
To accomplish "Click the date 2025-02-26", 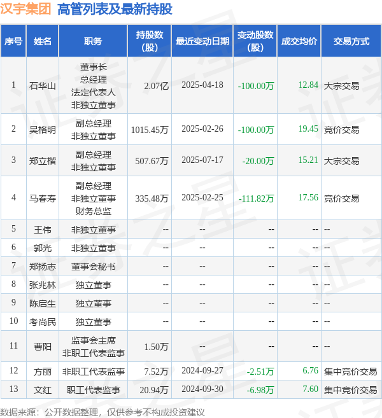I will pyautogui.click(x=202, y=129).
